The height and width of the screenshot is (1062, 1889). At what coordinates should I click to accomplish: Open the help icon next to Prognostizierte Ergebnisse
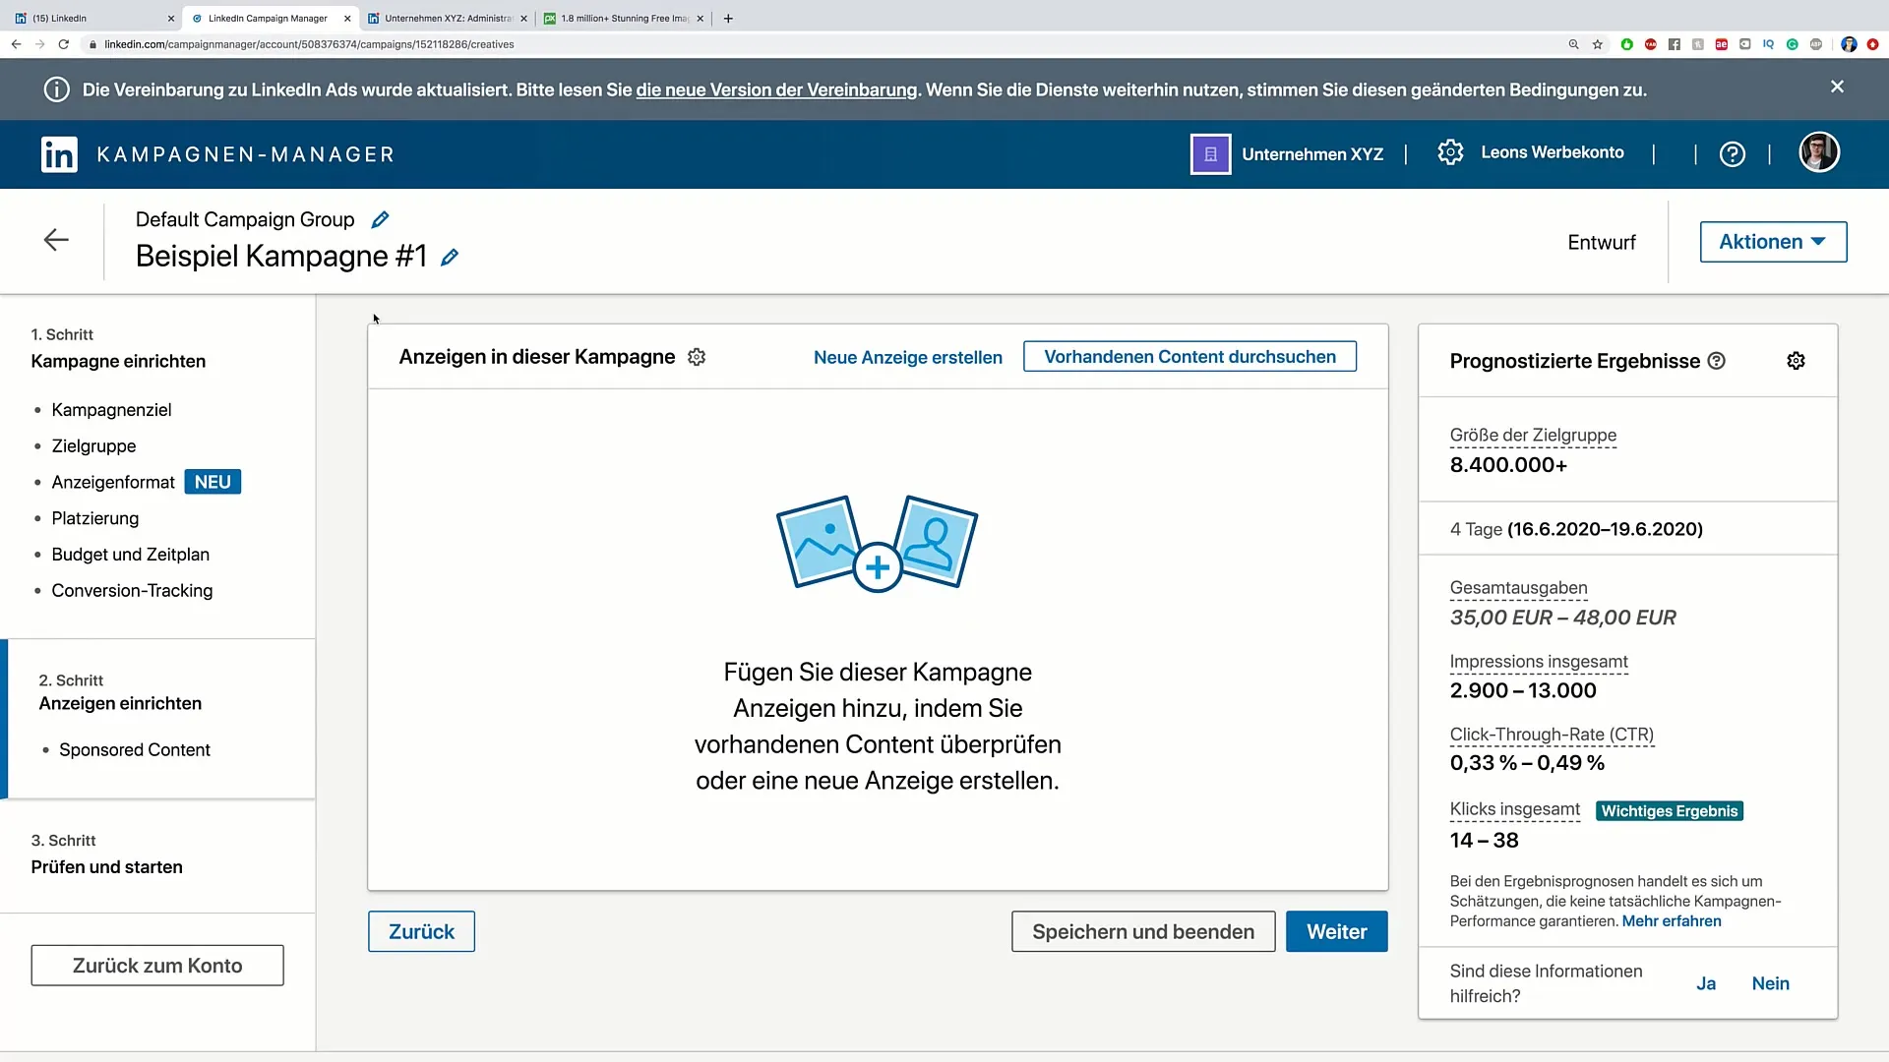pyautogui.click(x=1717, y=361)
